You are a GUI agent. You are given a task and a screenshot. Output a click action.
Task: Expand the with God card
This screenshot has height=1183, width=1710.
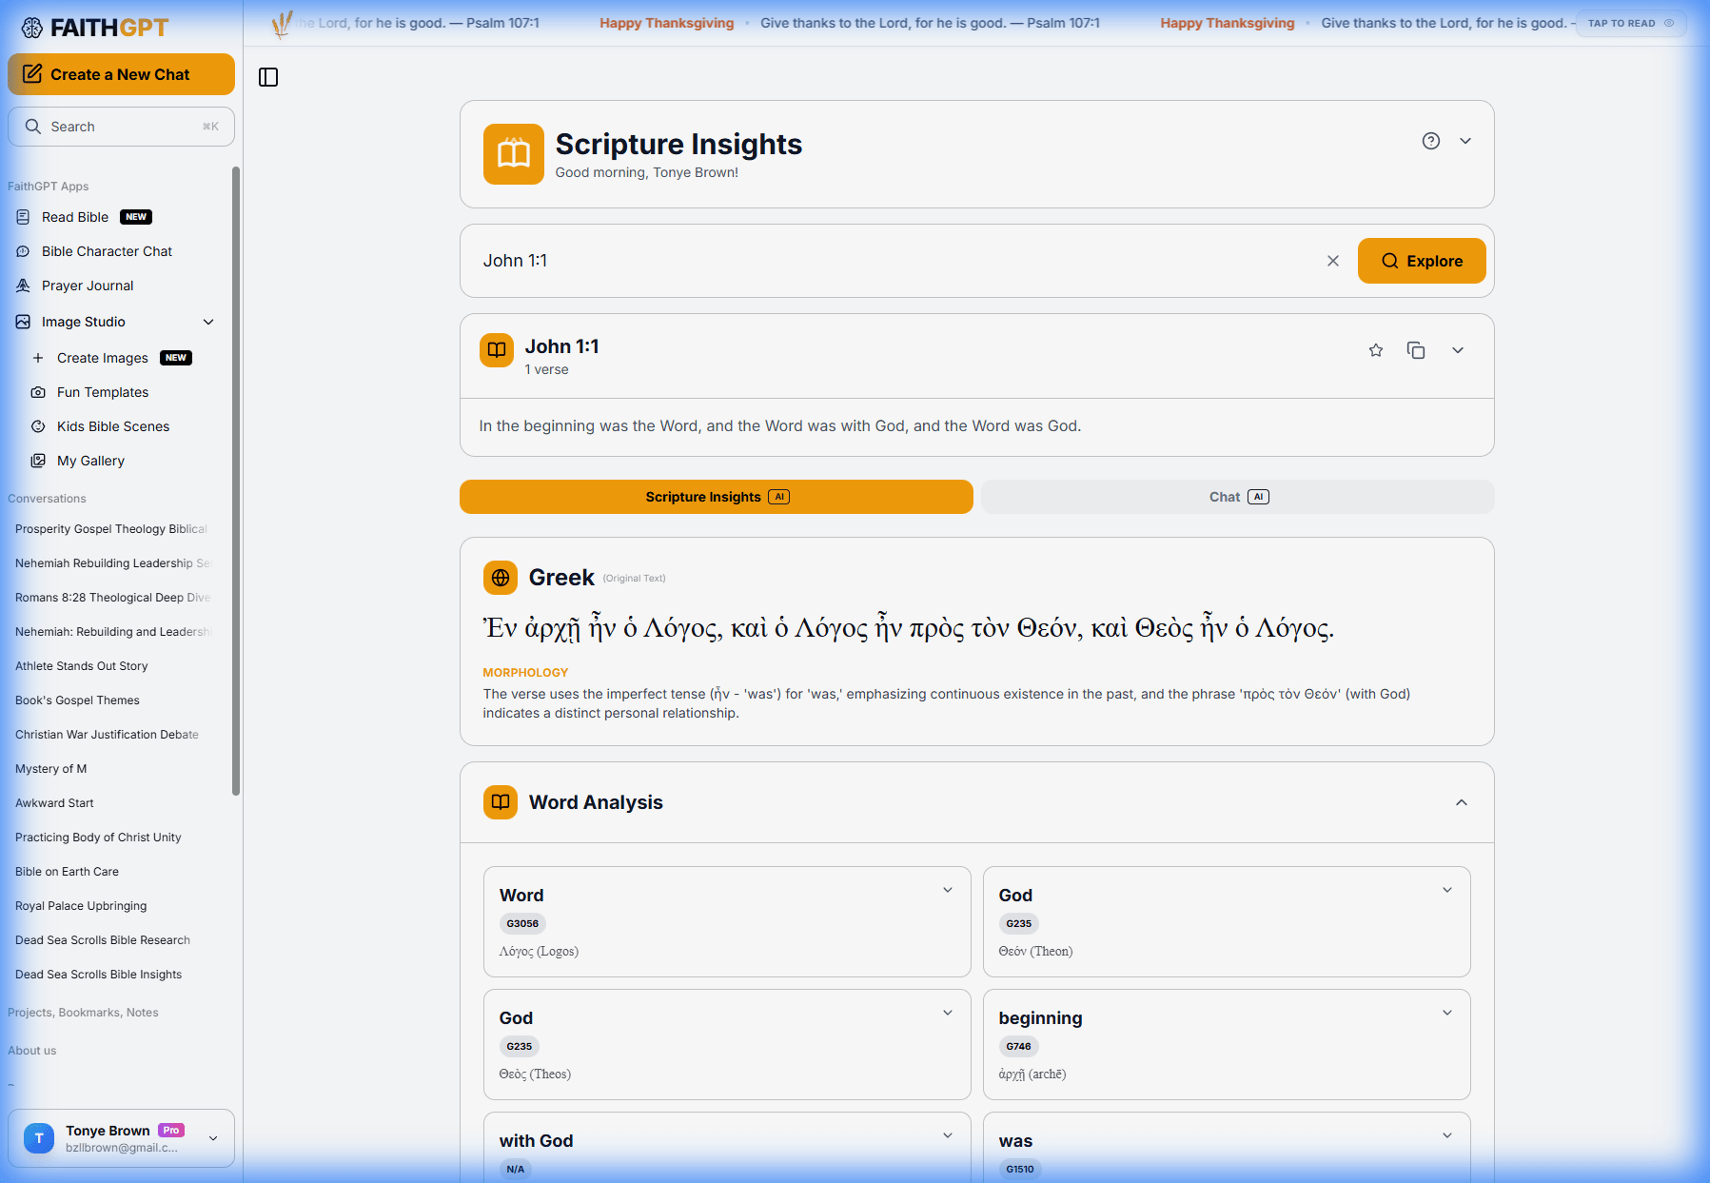[x=948, y=1135]
